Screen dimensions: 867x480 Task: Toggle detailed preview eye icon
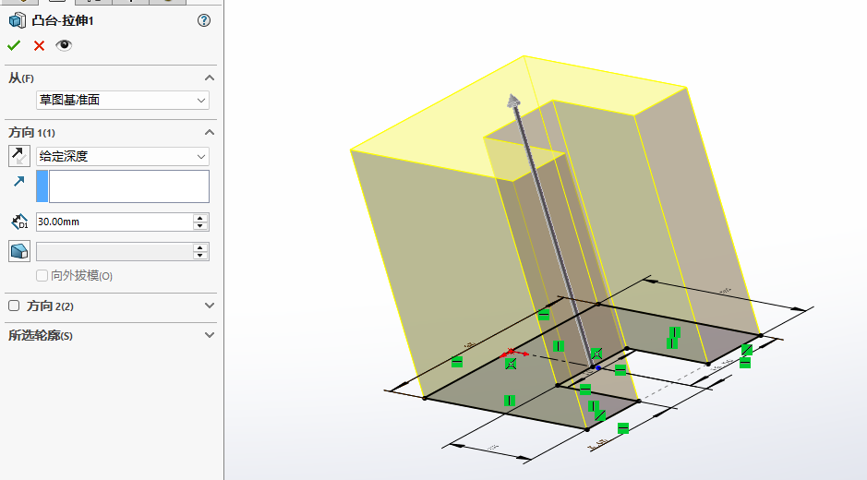pos(64,45)
